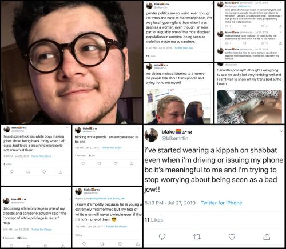The height and width of the screenshot is (249, 286).
Task: Click retweet icon under the kippah tweet
Action: tap(197, 237)
